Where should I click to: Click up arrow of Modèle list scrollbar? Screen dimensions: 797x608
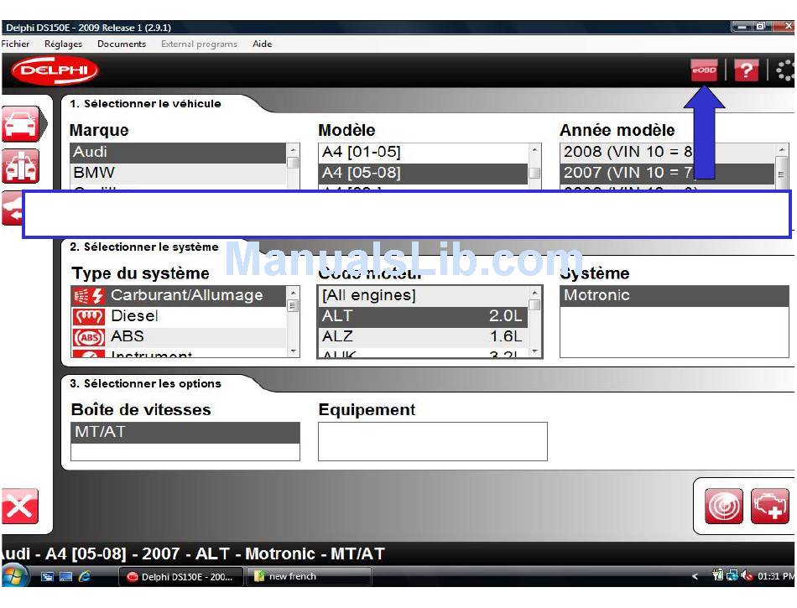tap(534, 149)
